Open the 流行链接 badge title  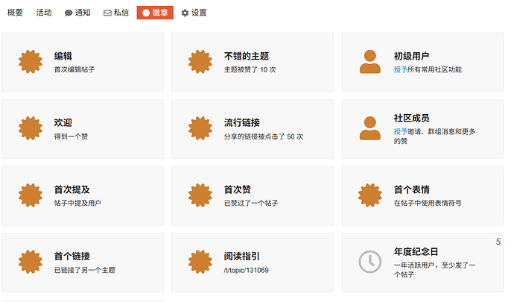[242, 123]
